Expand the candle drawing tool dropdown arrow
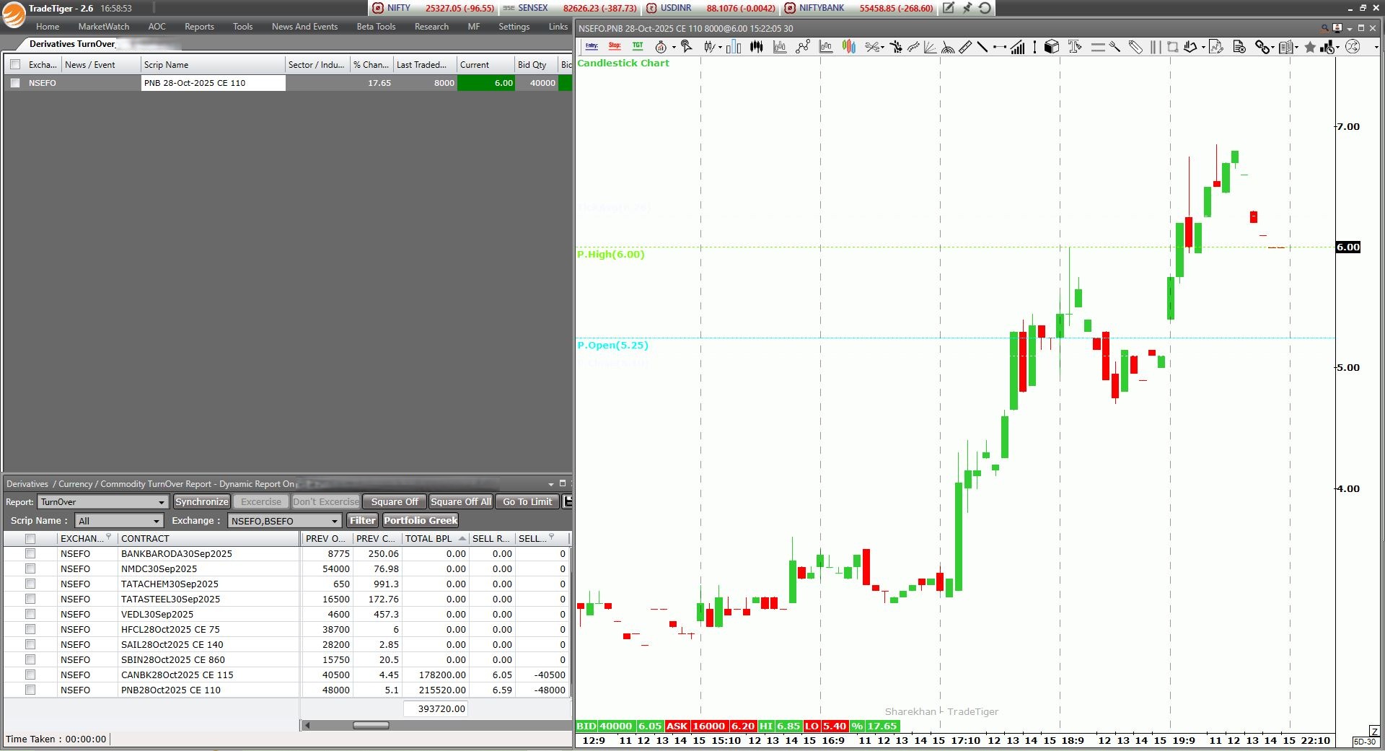 (x=720, y=48)
